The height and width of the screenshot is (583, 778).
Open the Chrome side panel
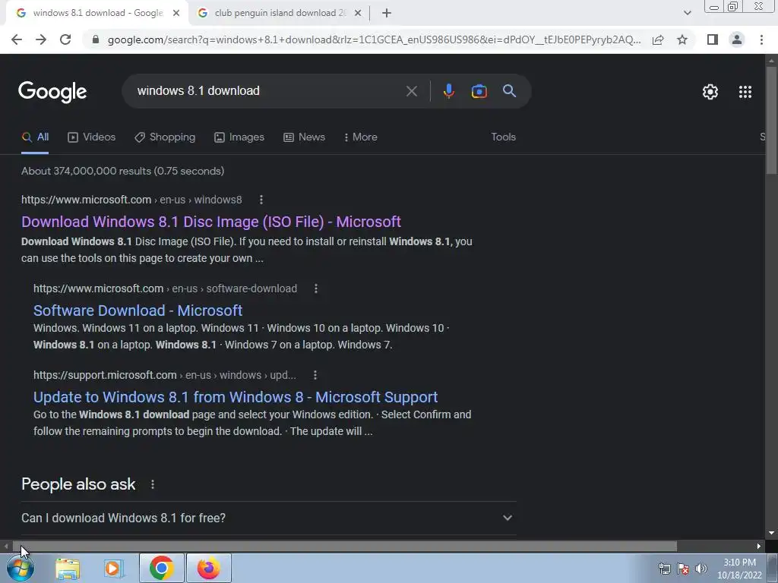point(713,39)
